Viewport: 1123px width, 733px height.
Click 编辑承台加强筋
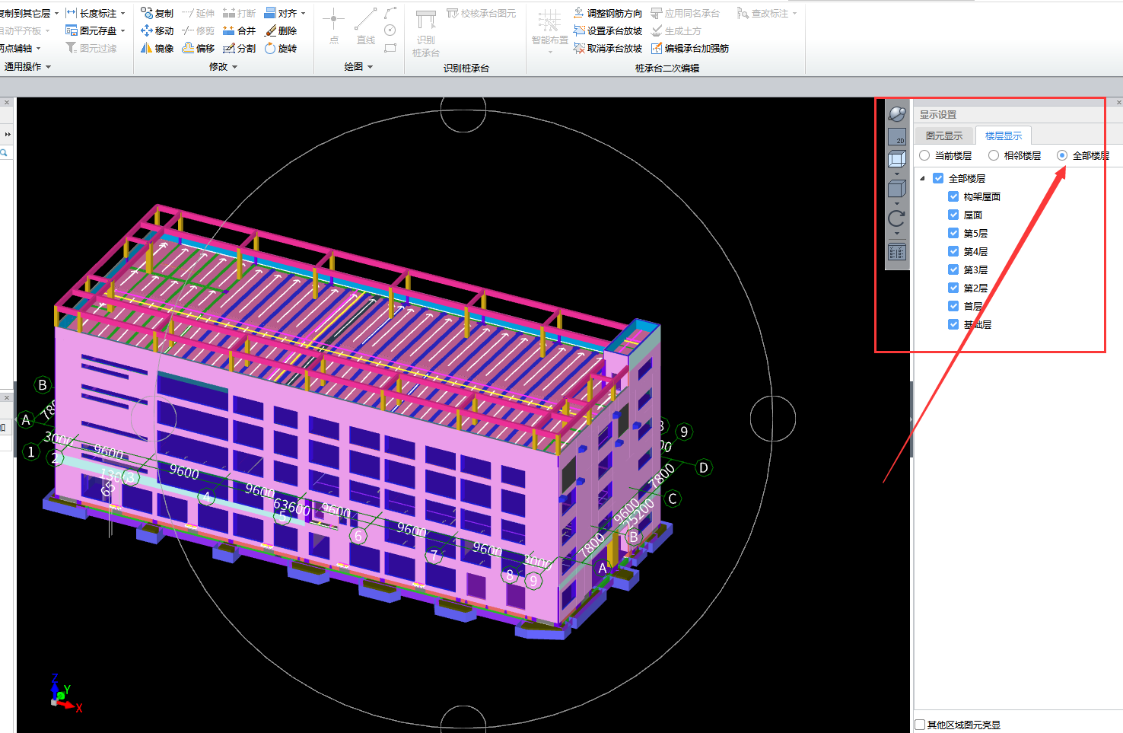click(x=690, y=48)
